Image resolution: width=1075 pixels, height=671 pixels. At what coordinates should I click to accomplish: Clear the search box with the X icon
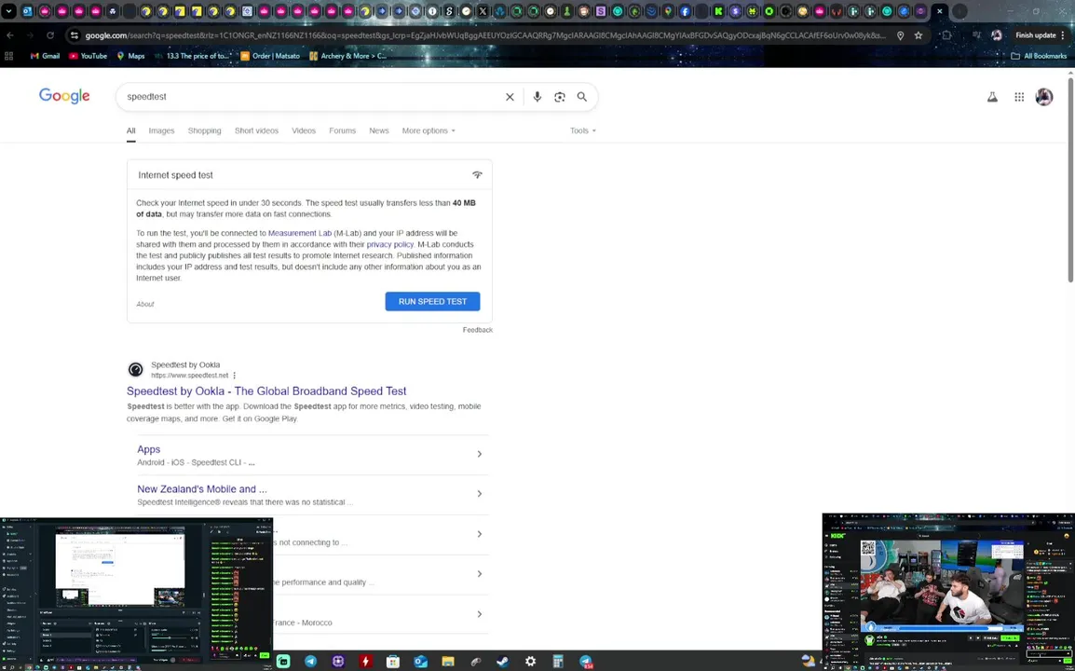pyautogui.click(x=510, y=97)
